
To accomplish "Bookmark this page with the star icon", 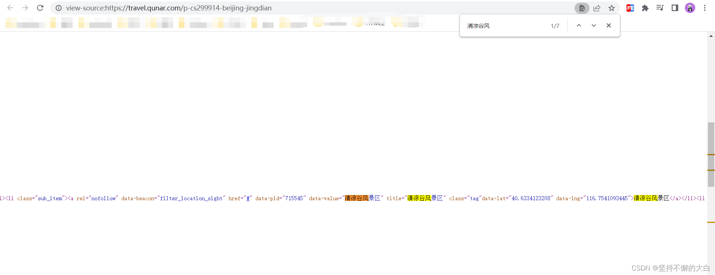I will point(611,8).
